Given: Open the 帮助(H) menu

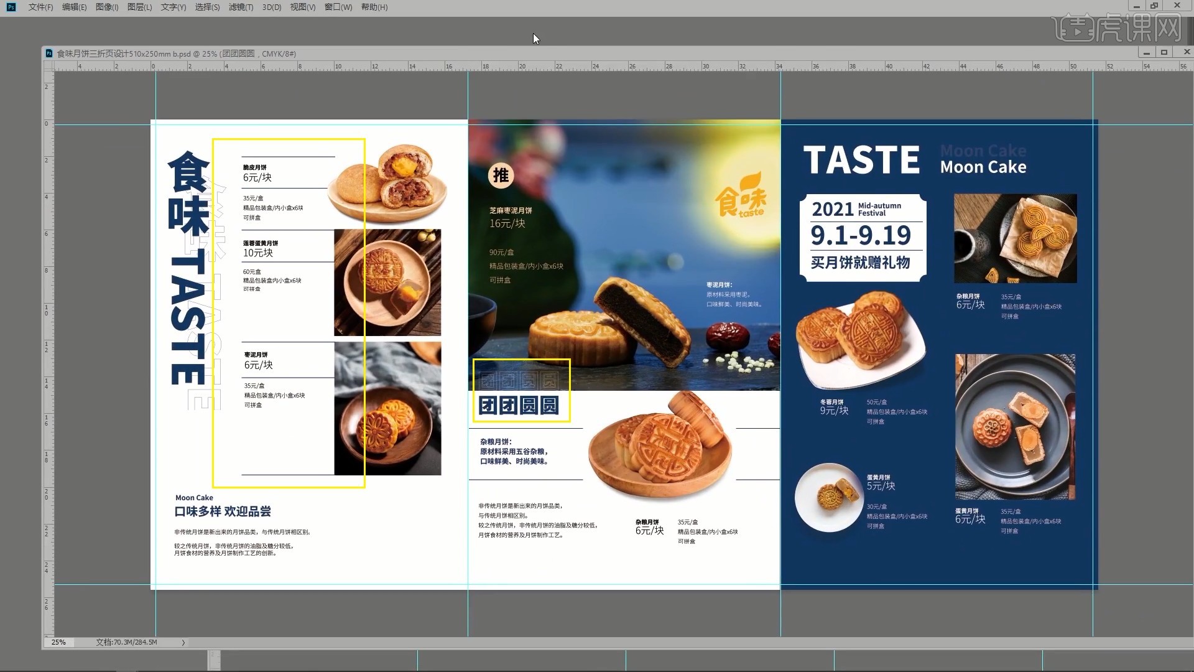Looking at the screenshot, I should [374, 7].
